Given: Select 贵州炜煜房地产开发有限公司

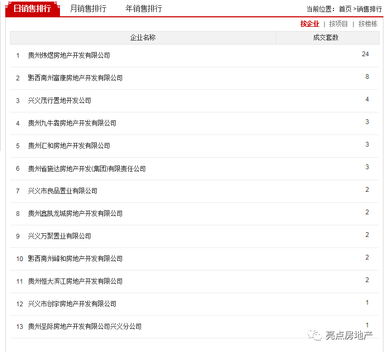Looking at the screenshot, I should tap(69, 56).
